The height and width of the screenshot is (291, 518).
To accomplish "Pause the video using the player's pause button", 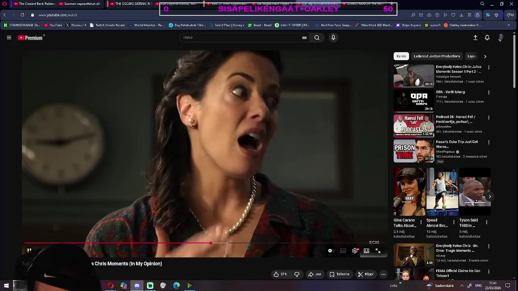I will pos(29,251).
